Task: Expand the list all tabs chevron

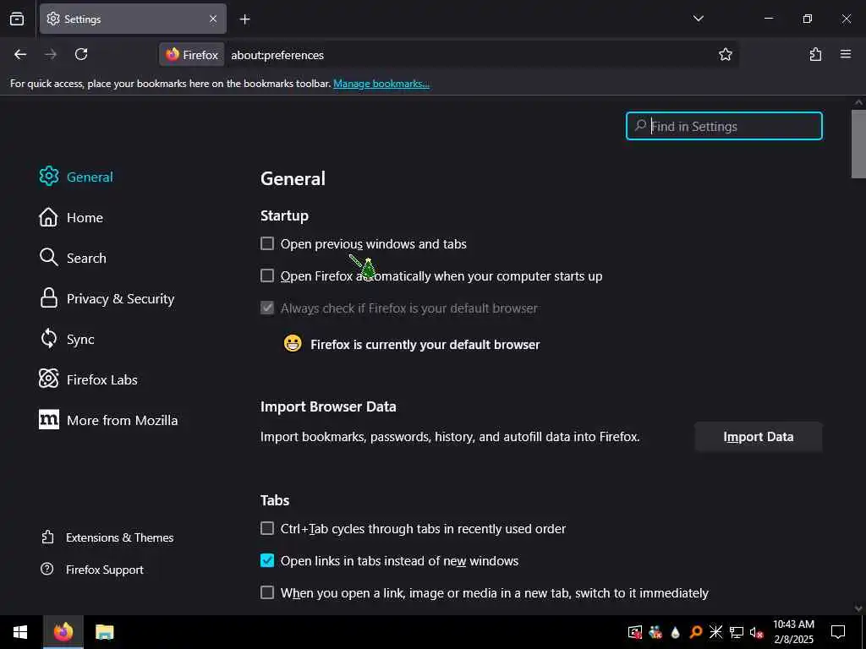Action: [x=698, y=19]
